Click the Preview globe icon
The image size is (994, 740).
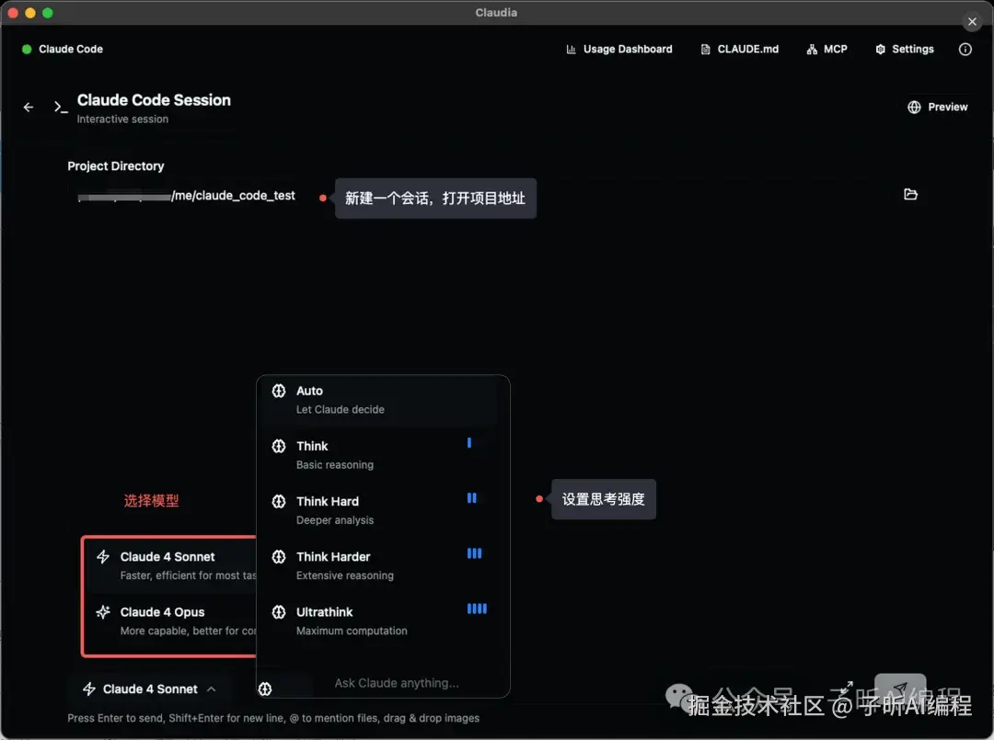914,107
